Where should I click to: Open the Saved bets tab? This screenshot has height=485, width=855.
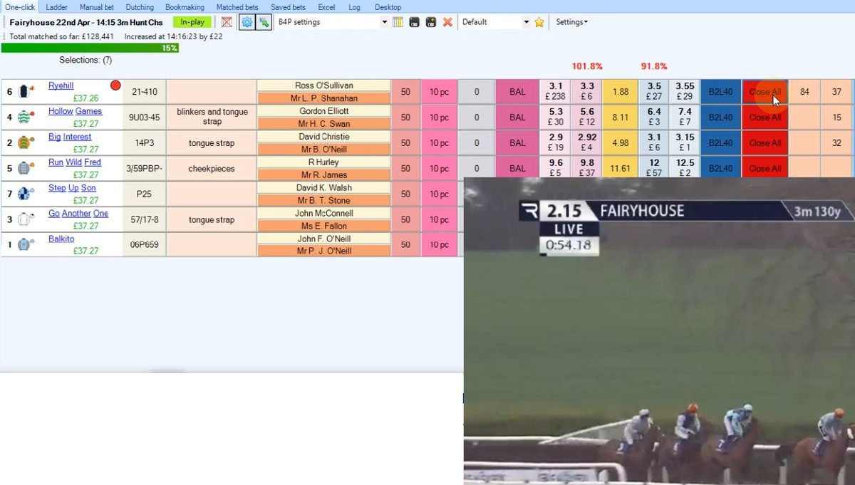288,6
